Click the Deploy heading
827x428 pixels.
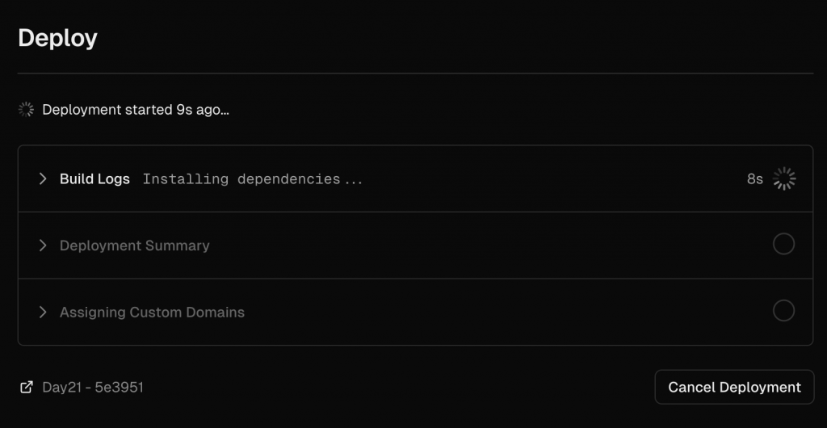57,39
